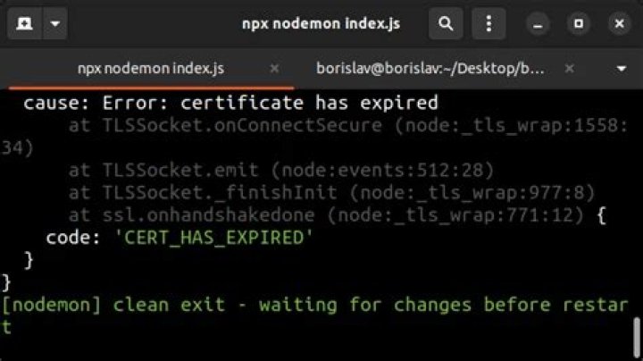Switch to the borislav@borislav Desktop tab
Image resolution: width=643 pixels, height=361 pixels.
coord(430,69)
